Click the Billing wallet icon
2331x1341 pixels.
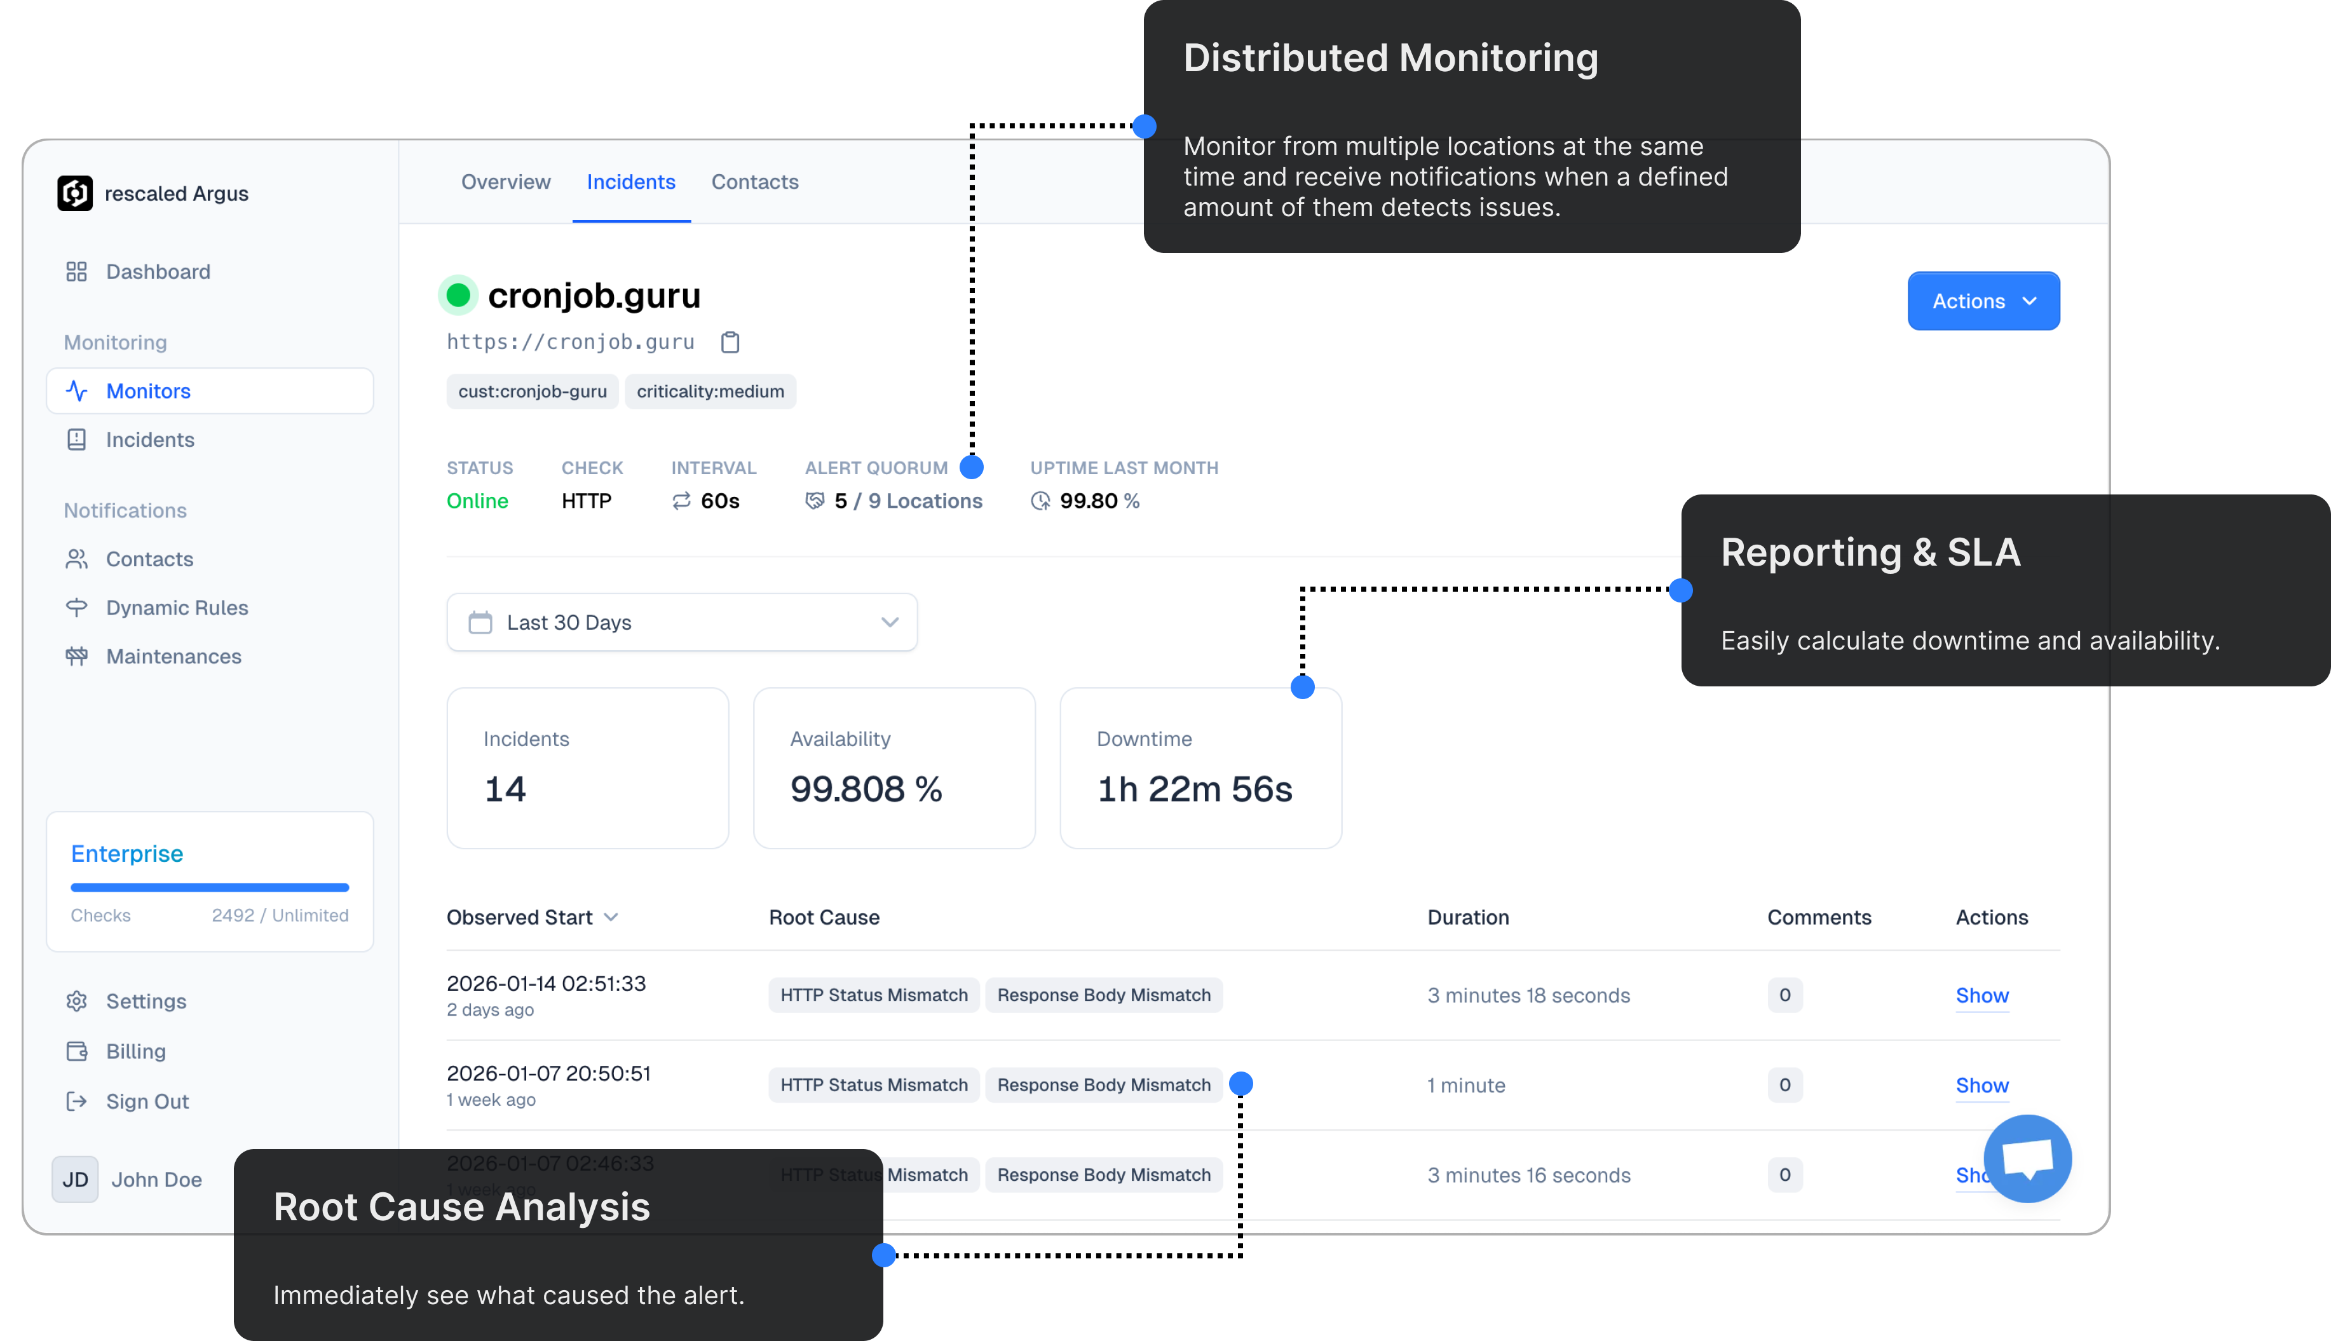coord(76,1051)
